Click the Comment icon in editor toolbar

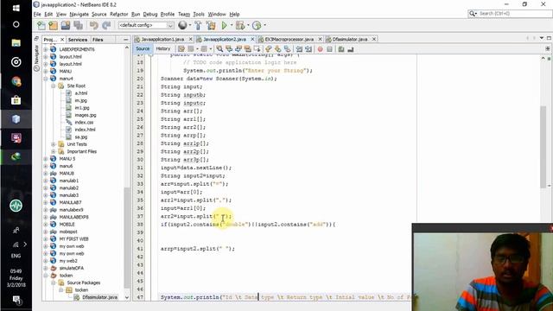tap(341, 49)
